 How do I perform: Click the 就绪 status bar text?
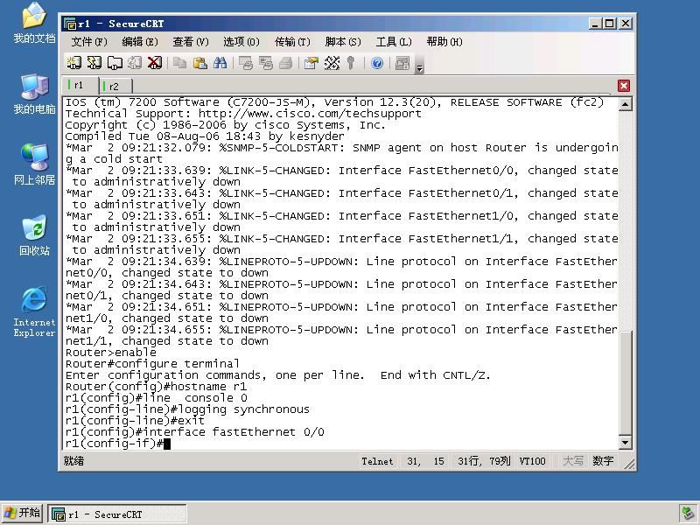[73, 461]
